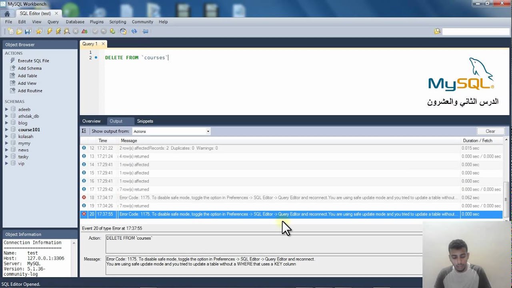Expand the adeeb schema
The width and height of the screenshot is (512, 288).
click(6, 109)
